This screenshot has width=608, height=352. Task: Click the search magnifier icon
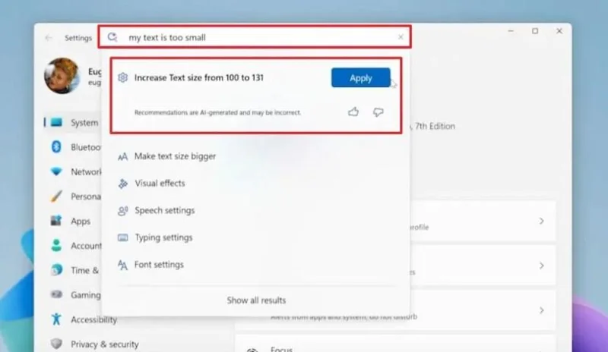click(112, 37)
